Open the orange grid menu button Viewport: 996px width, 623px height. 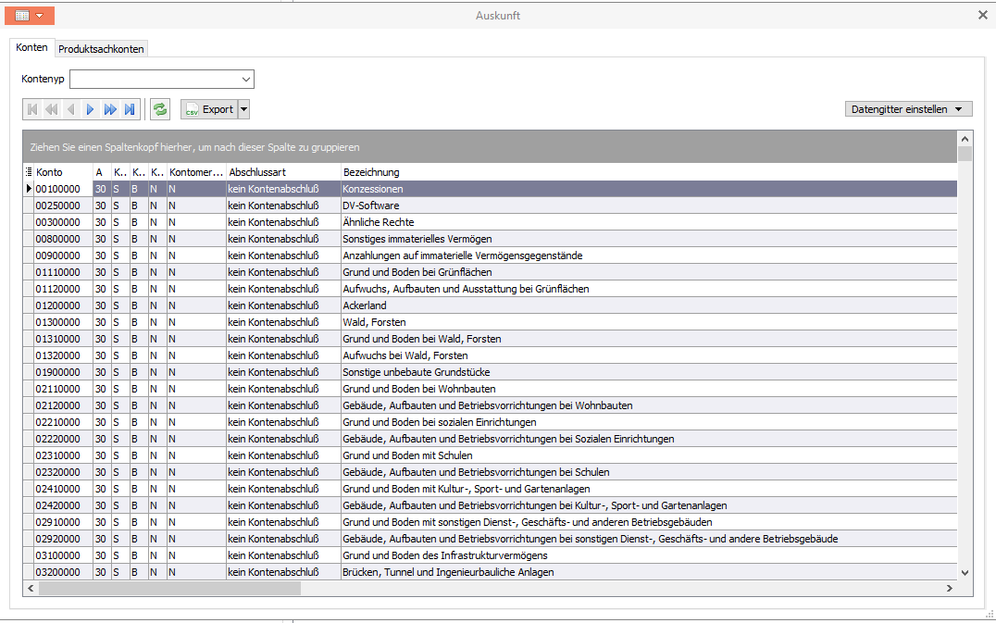(30, 16)
